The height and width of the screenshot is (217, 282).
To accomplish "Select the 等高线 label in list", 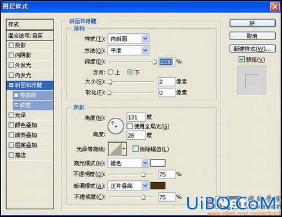I will [x=28, y=95].
